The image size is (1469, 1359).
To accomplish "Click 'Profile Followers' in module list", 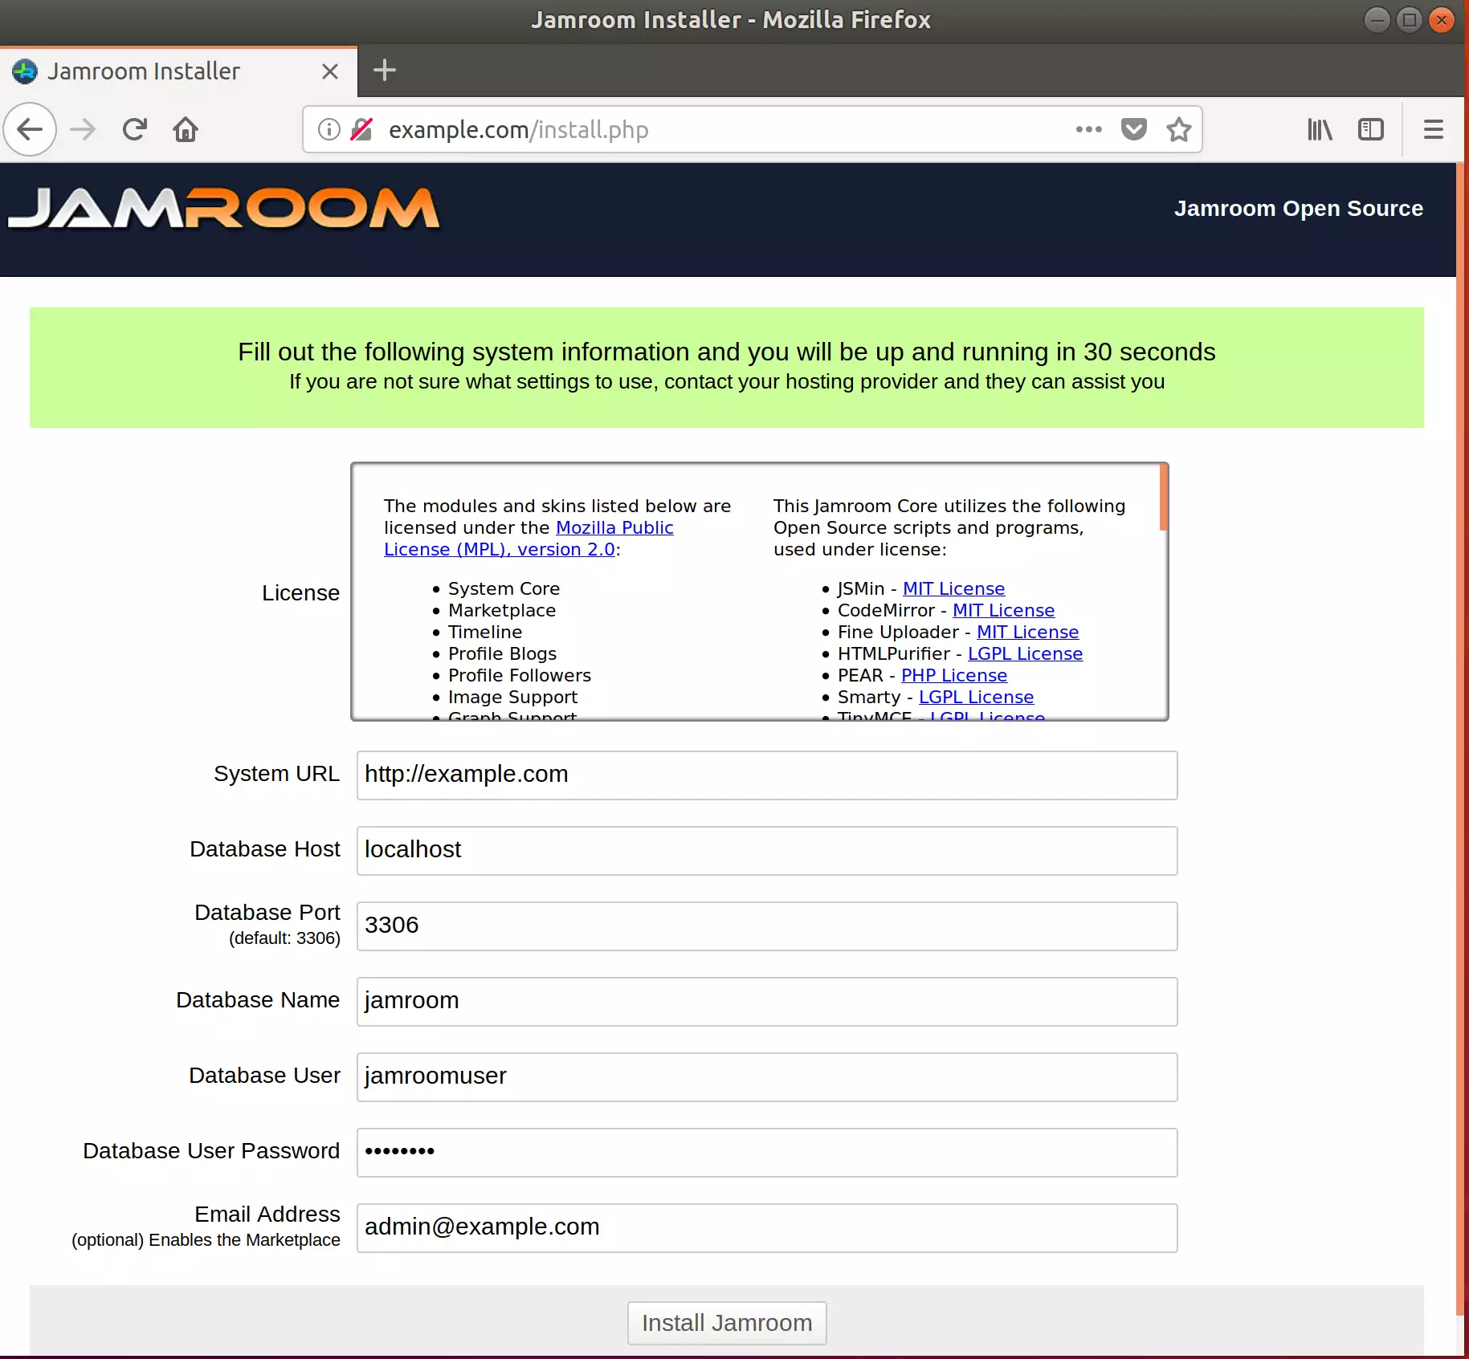I will point(520,675).
